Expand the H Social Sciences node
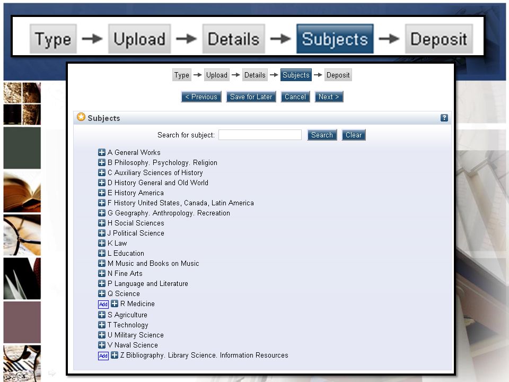The width and height of the screenshot is (509, 382). coord(102,223)
